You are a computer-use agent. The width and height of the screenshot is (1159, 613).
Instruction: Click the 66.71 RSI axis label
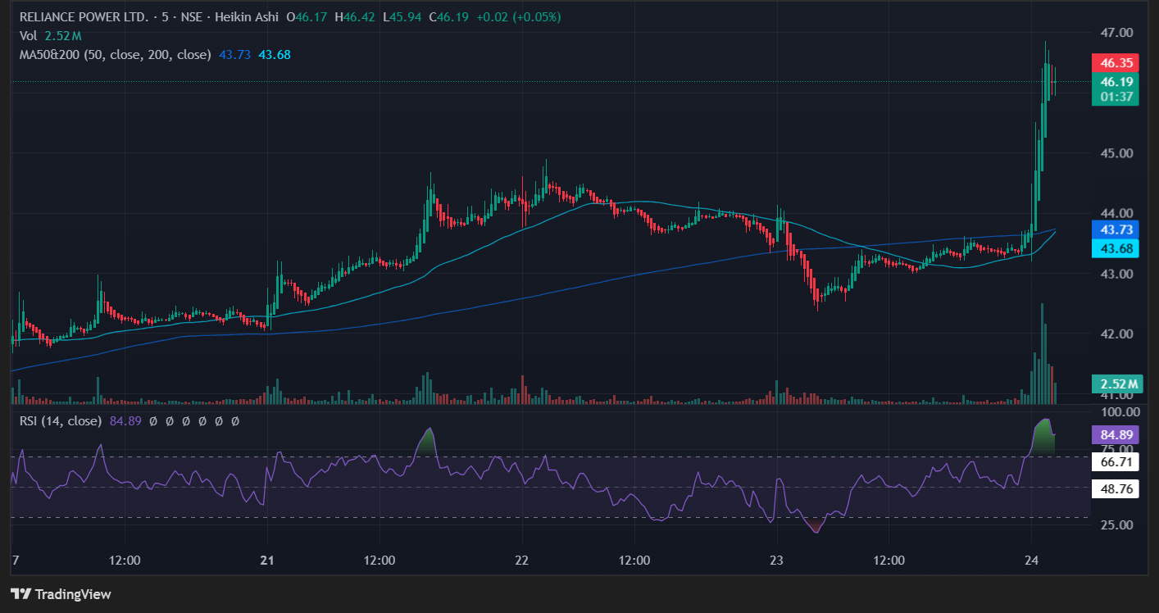coord(1116,462)
